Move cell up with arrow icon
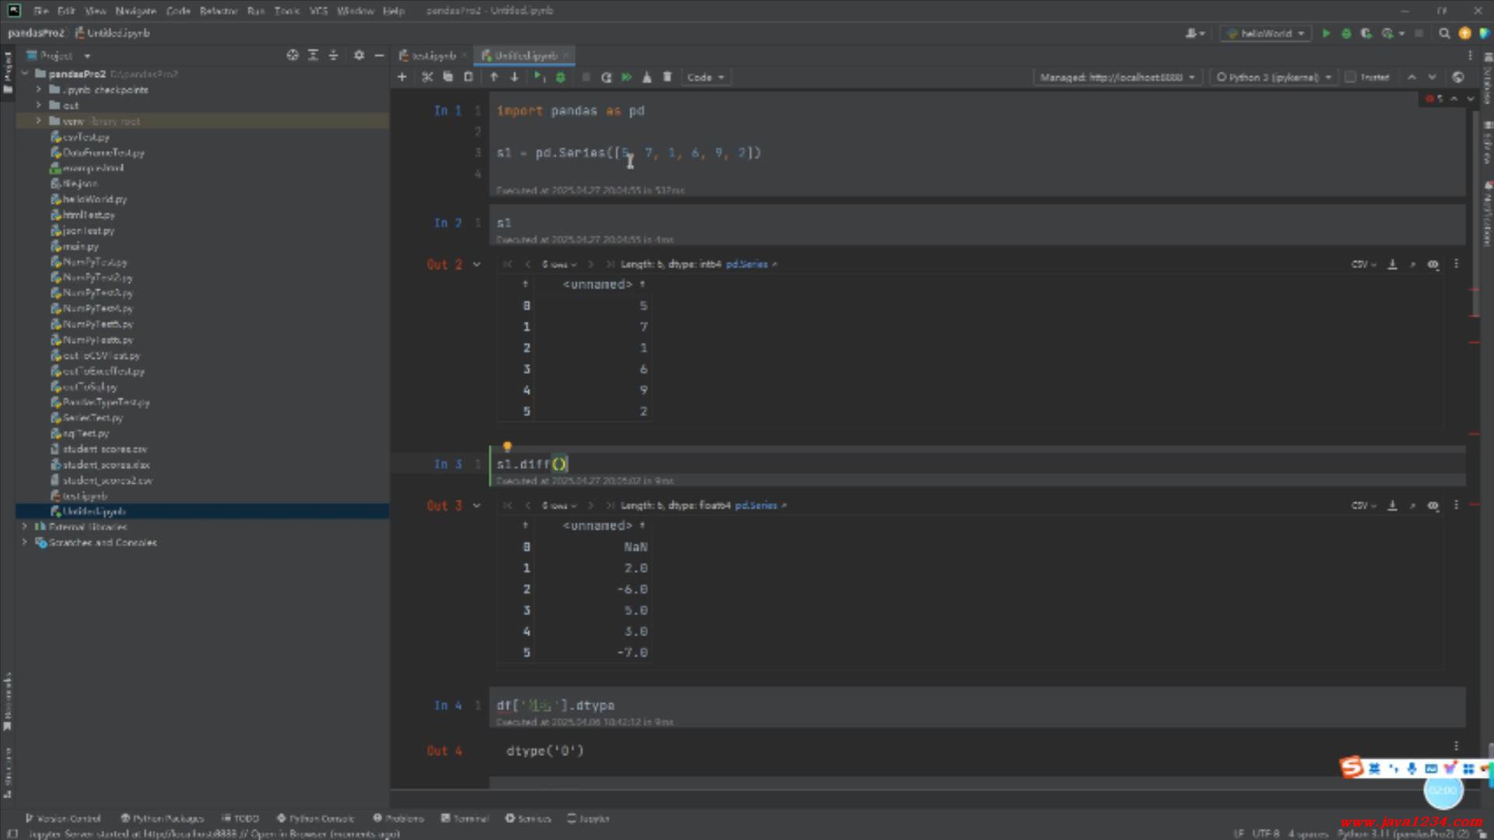This screenshot has width=1494, height=840. click(494, 77)
